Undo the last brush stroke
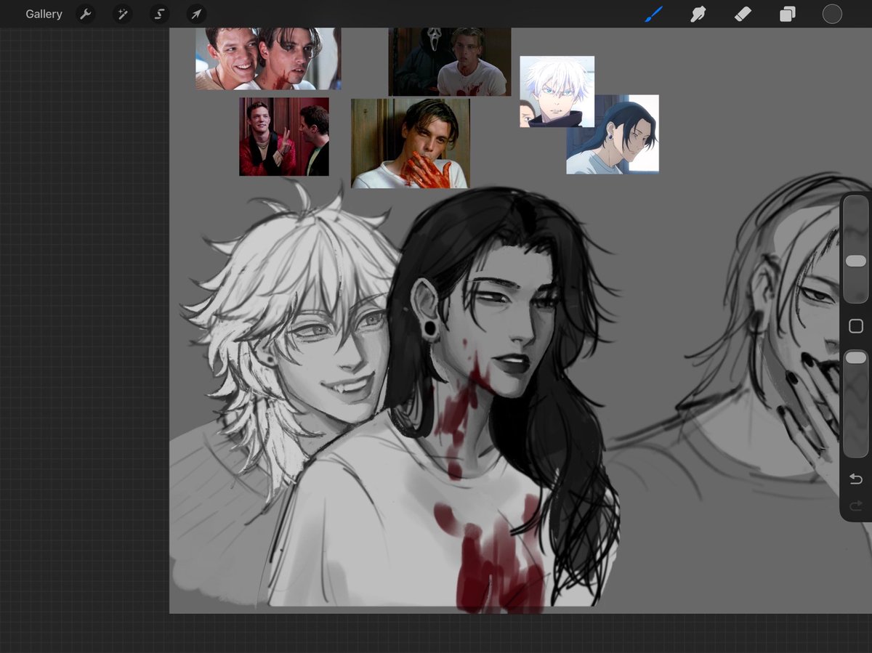Screen dimensions: 872x653 point(855,479)
